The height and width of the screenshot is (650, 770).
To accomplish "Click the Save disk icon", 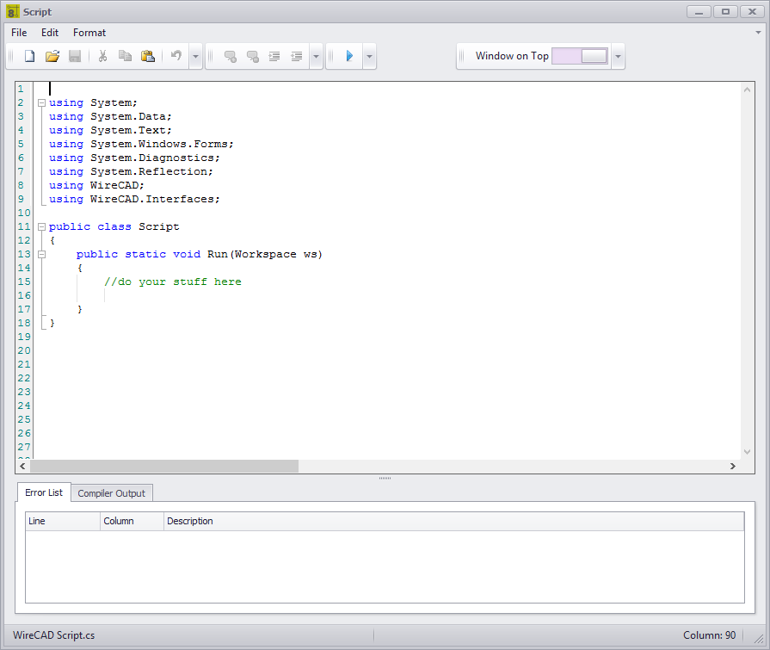I will [x=75, y=56].
